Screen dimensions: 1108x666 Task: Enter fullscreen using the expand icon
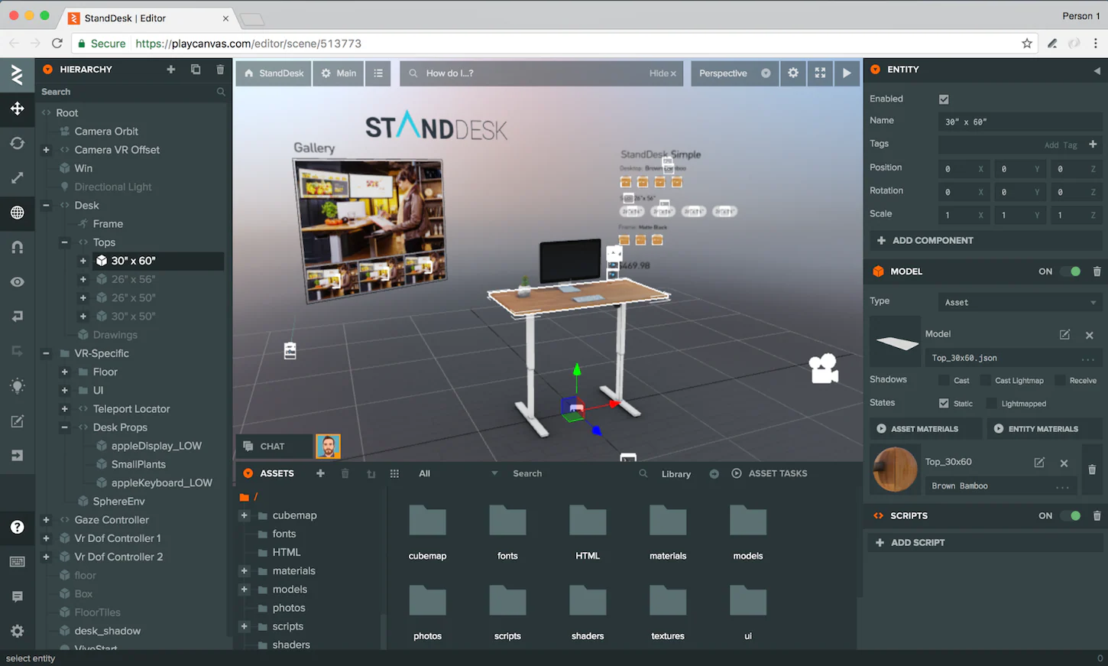click(x=820, y=73)
